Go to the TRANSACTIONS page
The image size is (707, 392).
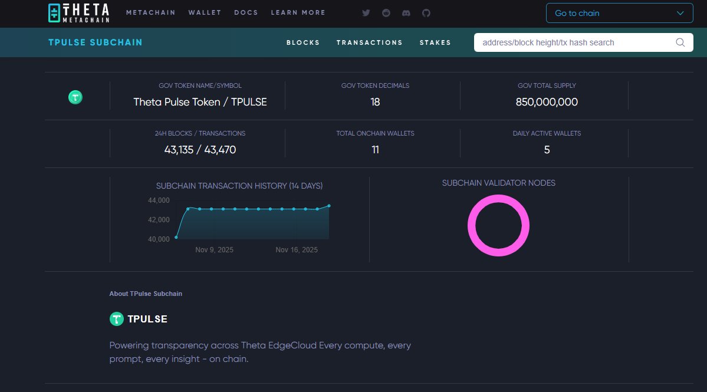click(x=369, y=42)
